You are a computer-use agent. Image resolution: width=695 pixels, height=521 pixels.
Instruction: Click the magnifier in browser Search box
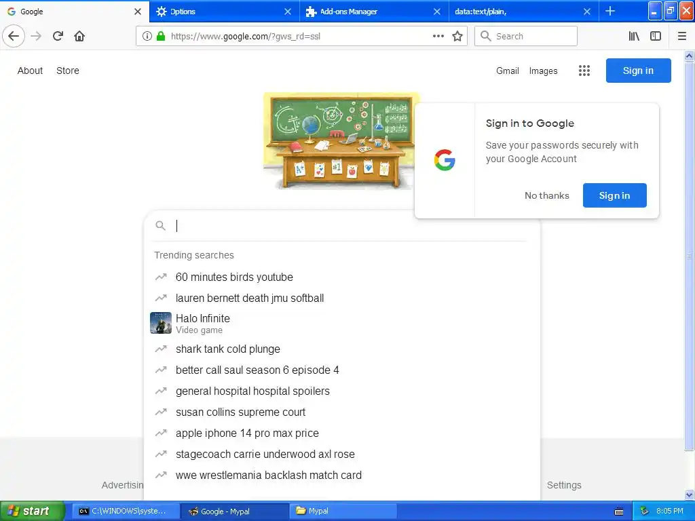click(486, 36)
